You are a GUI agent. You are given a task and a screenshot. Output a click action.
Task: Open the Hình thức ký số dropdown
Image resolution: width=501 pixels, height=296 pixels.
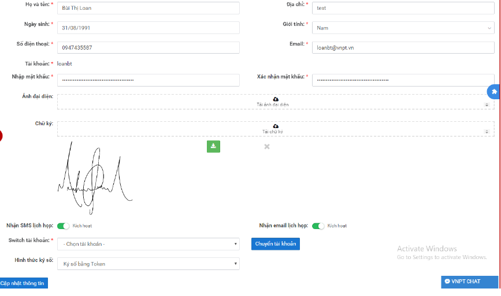coord(148,264)
